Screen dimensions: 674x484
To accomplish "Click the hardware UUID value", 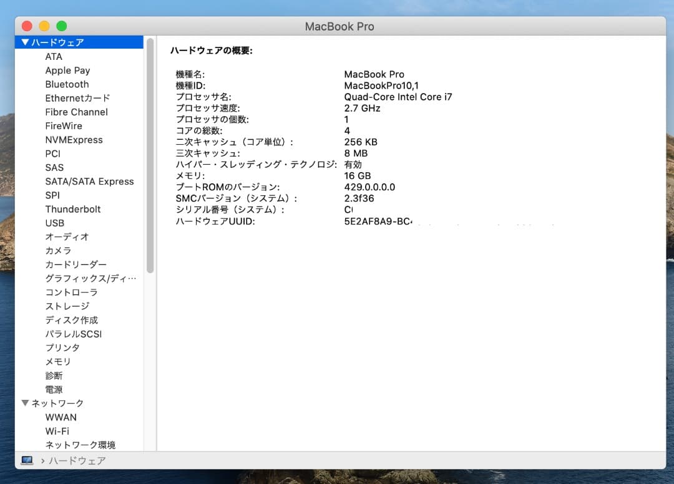I will (x=378, y=221).
